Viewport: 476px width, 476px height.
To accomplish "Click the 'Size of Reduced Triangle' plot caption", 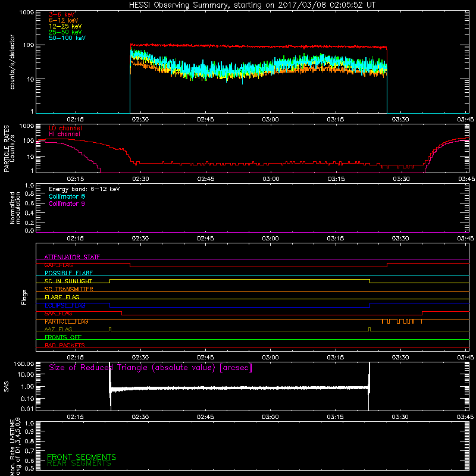I will (151, 368).
